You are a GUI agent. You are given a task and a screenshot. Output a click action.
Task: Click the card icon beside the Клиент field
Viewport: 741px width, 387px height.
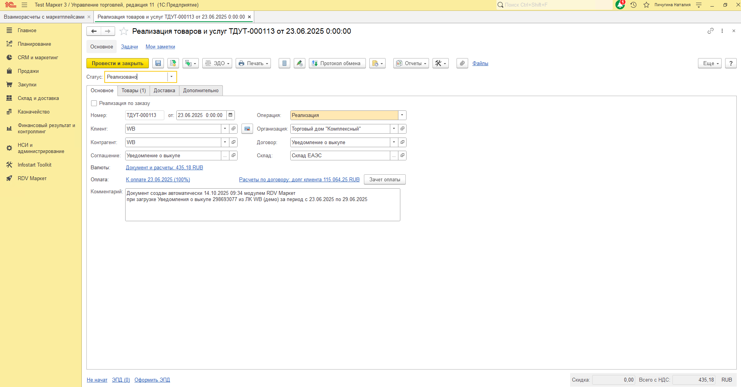247,129
